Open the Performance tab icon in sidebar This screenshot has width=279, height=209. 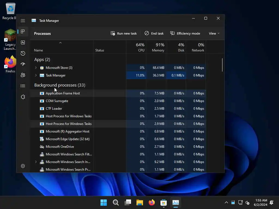23,42
